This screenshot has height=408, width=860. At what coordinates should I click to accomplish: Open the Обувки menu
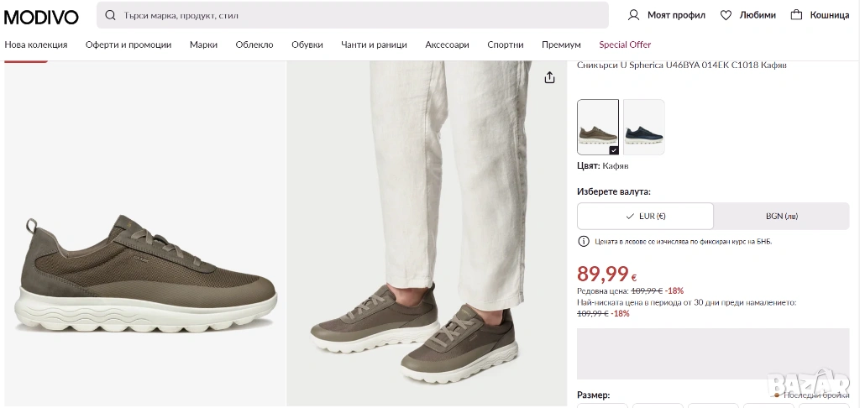307,45
